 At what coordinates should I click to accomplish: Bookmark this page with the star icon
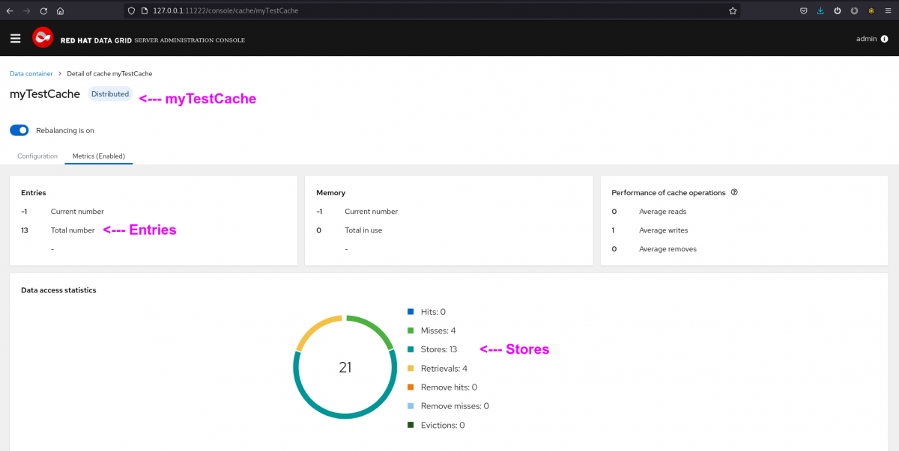tap(733, 11)
